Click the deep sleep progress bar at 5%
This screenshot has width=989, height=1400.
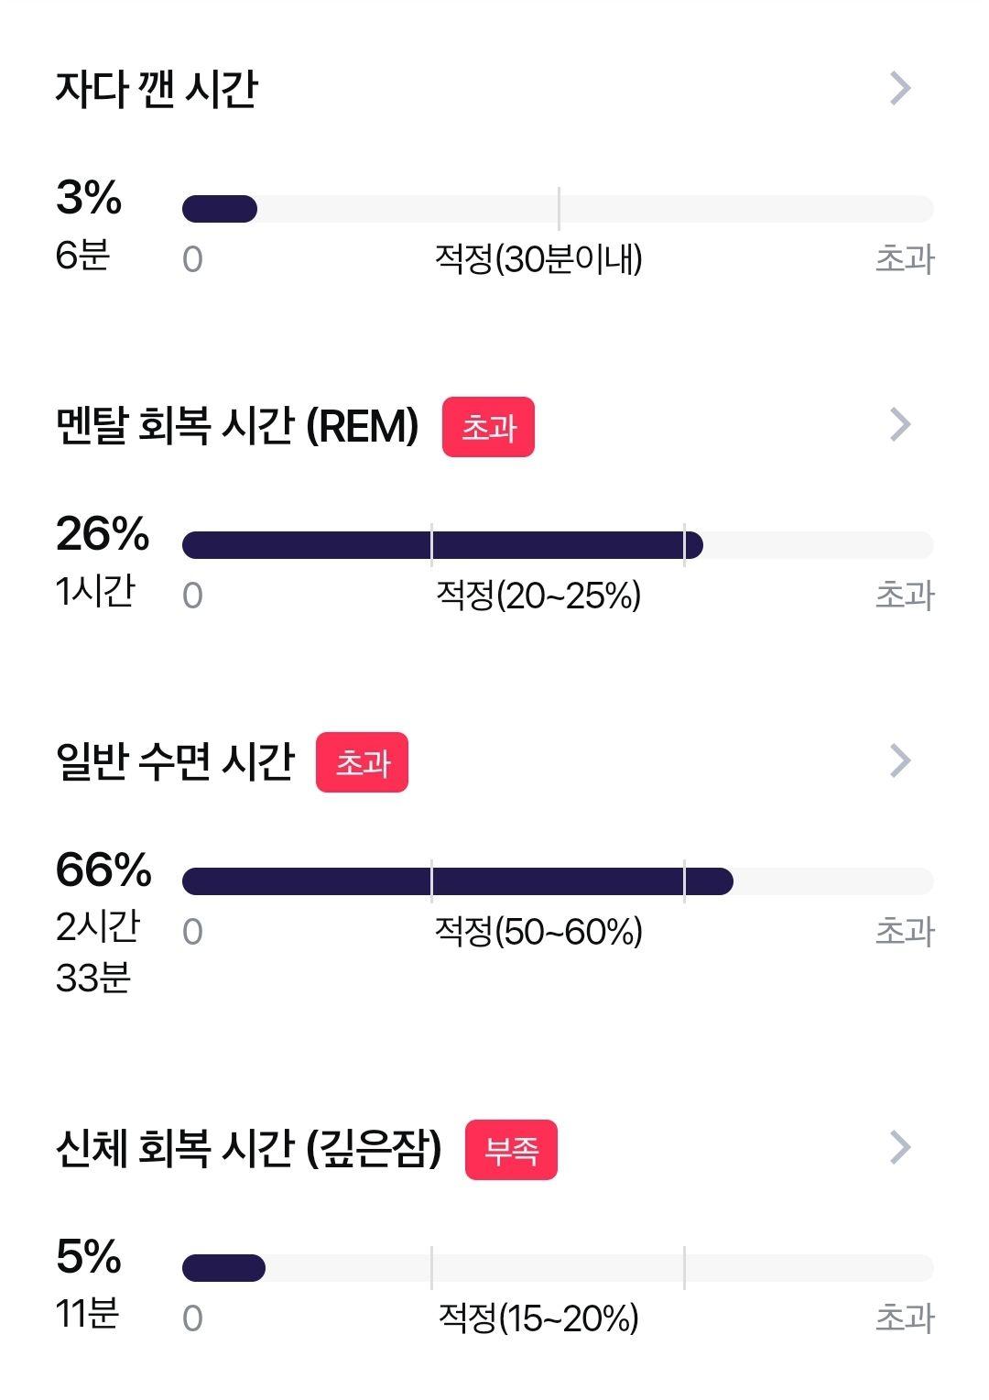click(x=558, y=1268)
